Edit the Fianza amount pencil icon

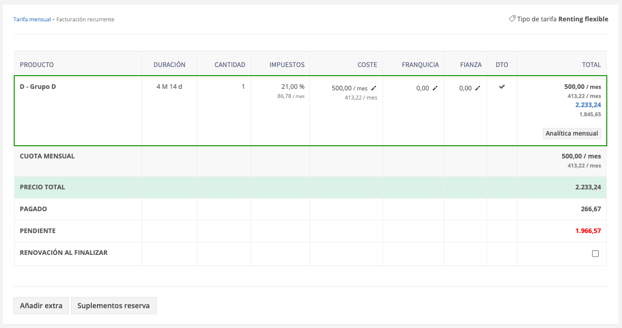[x=477, y=88]
